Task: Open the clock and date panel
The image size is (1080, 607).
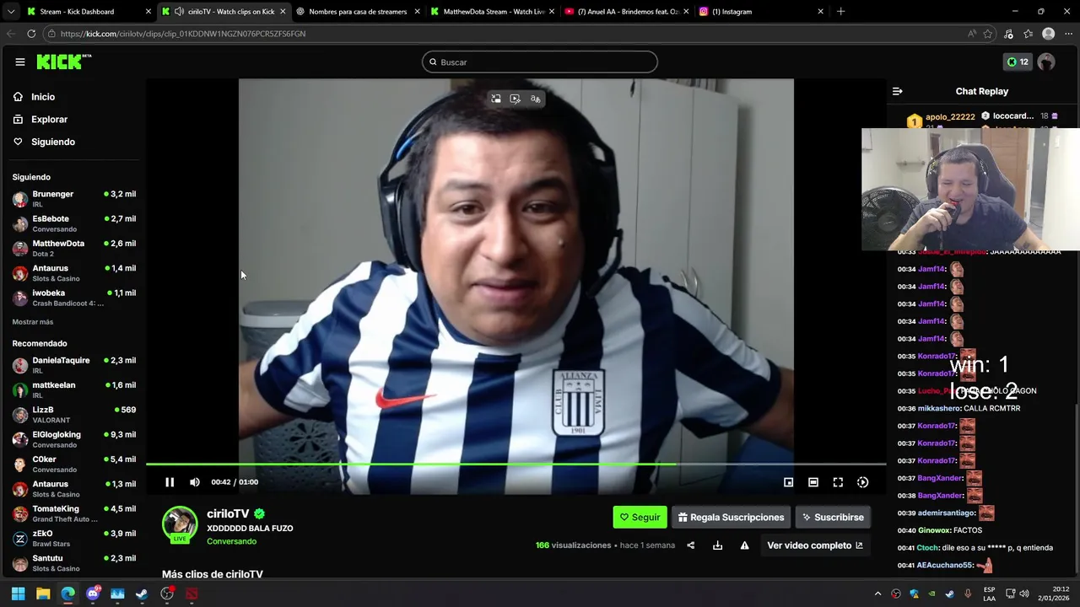Action: [x=1054, y=594]
